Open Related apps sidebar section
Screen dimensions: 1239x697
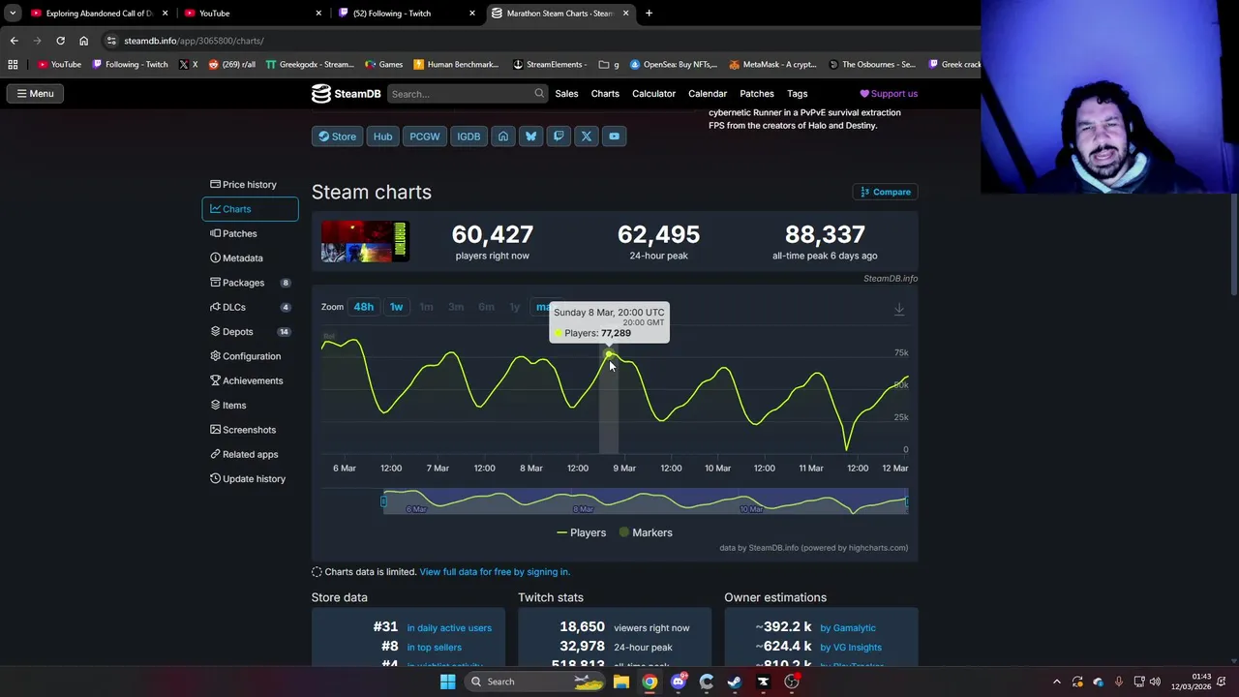coord(250,454)
